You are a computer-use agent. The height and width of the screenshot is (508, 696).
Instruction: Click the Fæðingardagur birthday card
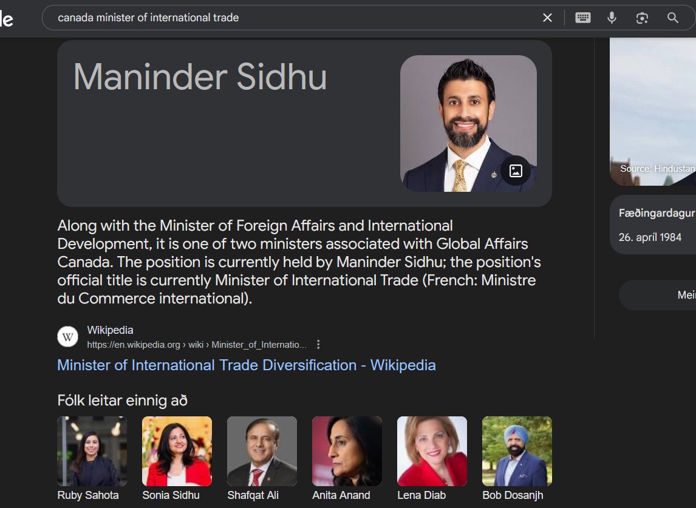click(653, 225)
